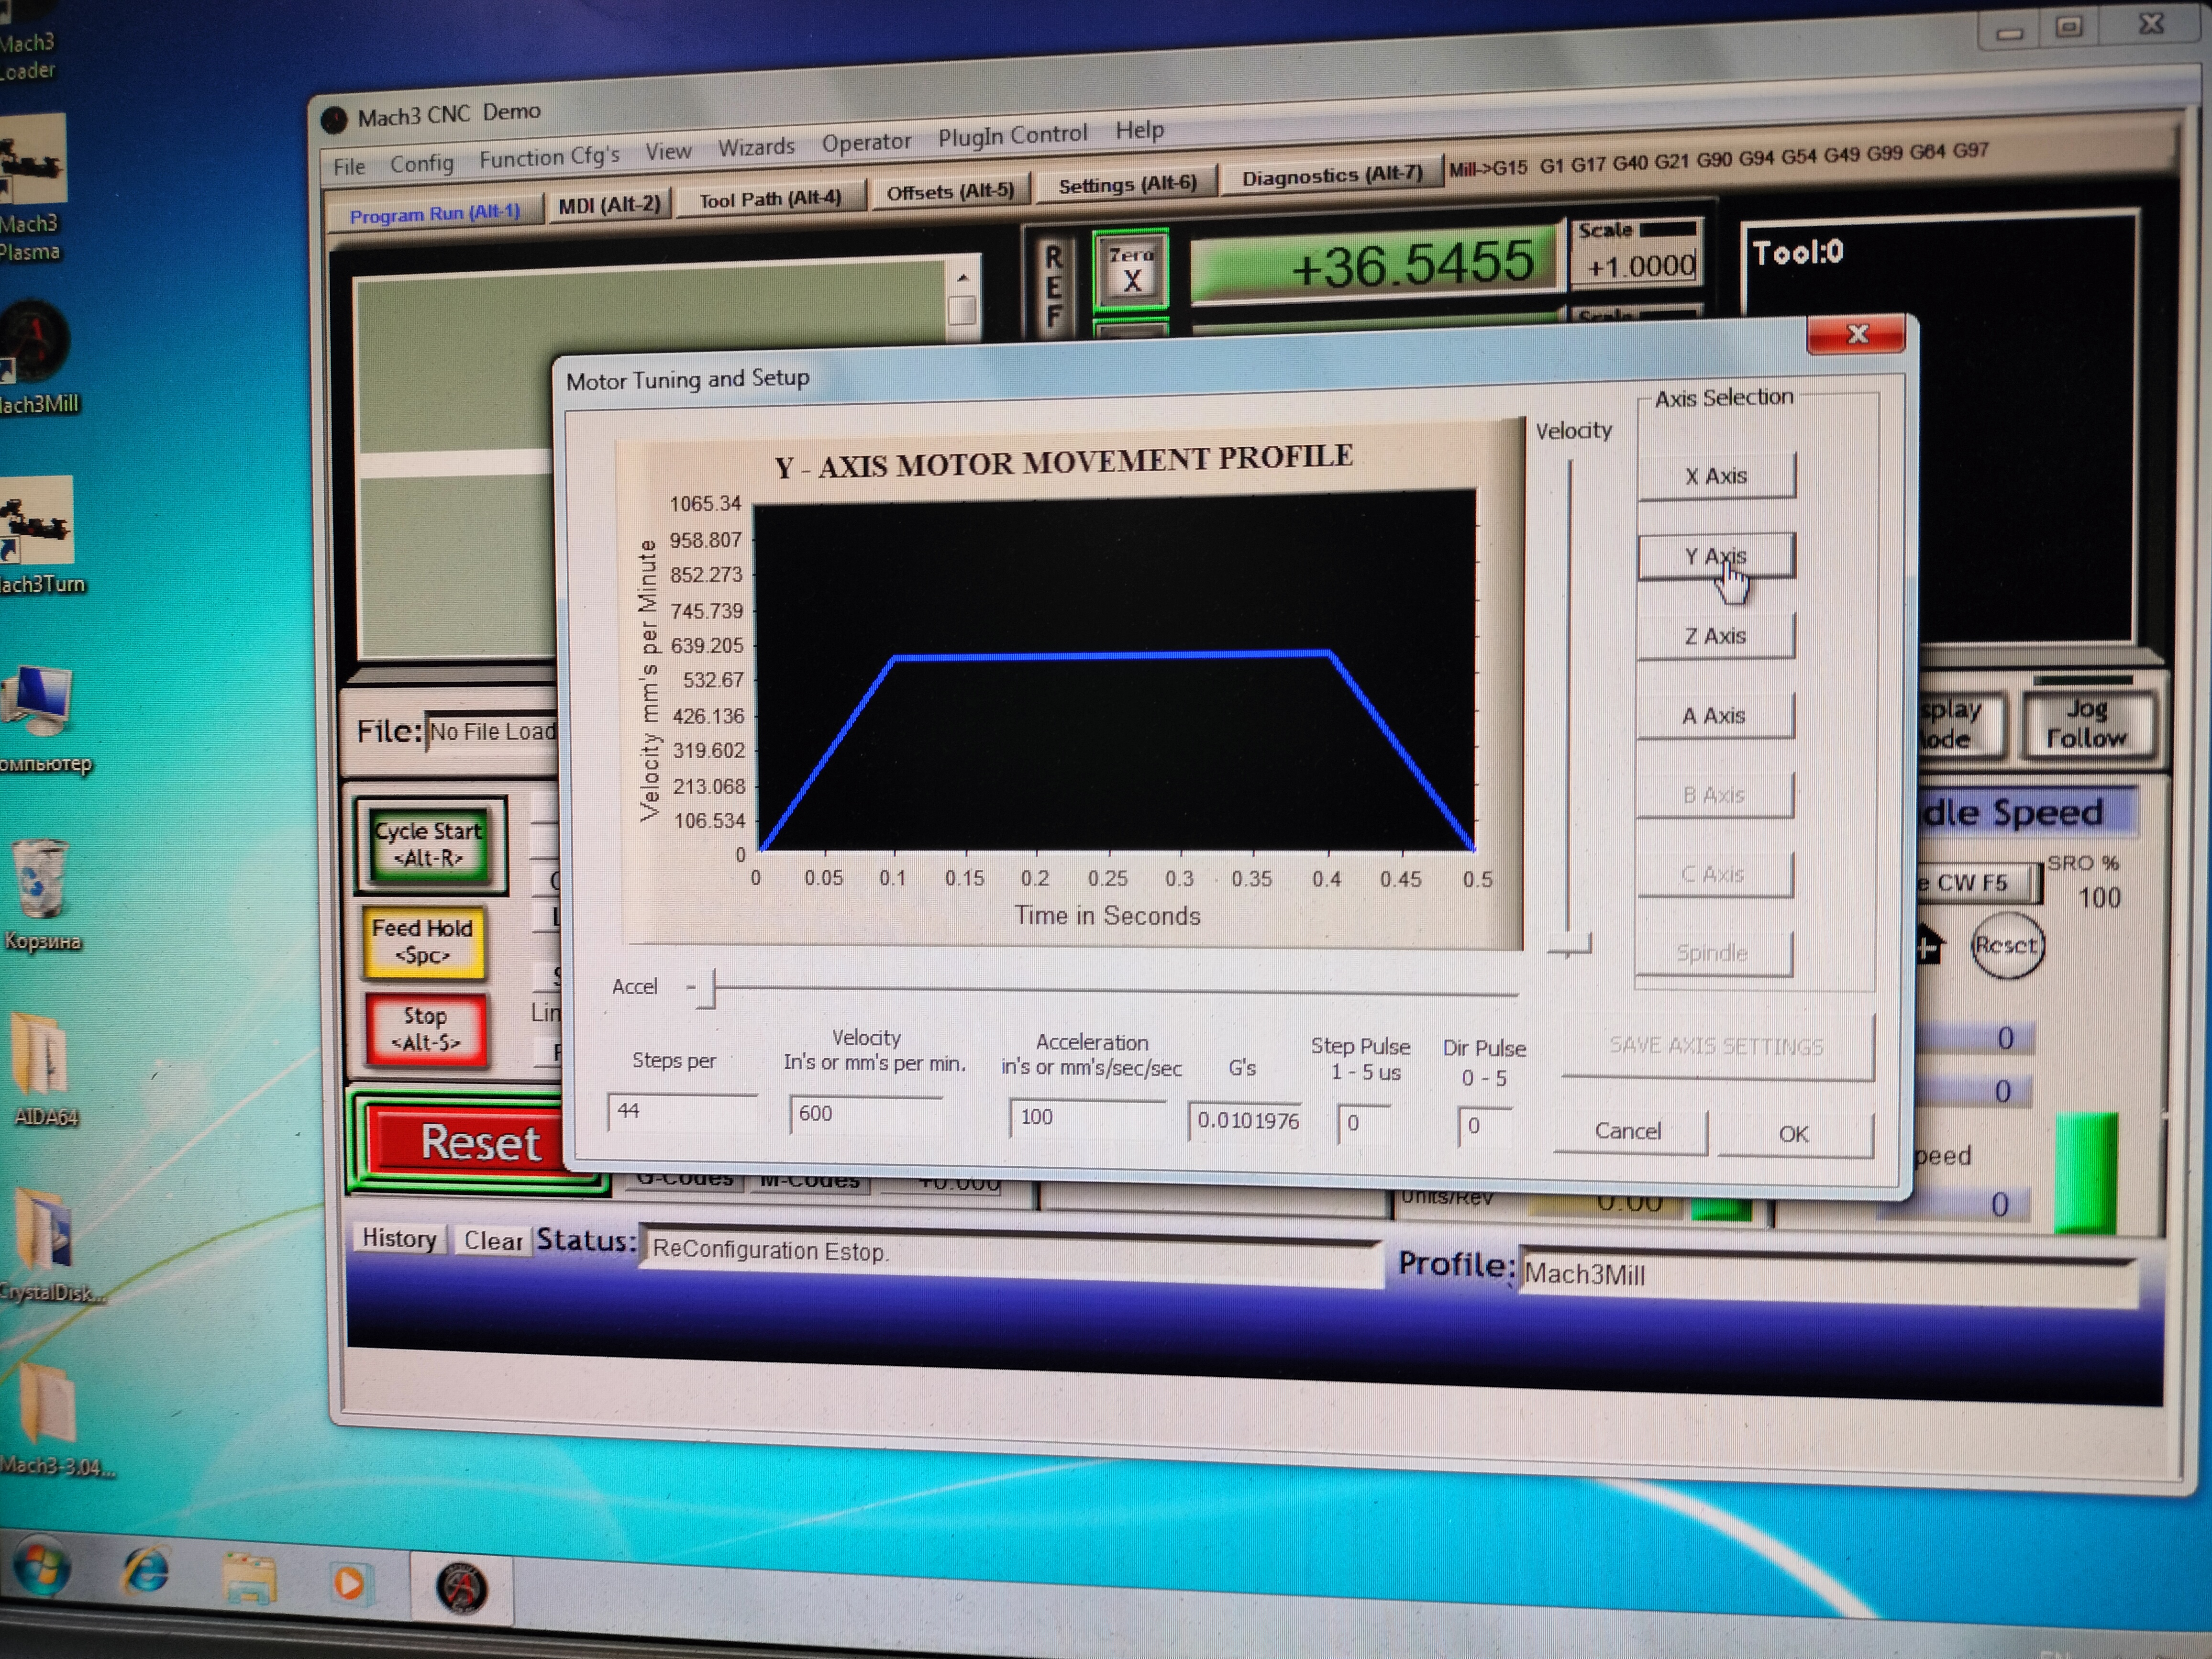Select the X Axis button
The height and width of the screenshot is (1659, 2212).
1715,476
